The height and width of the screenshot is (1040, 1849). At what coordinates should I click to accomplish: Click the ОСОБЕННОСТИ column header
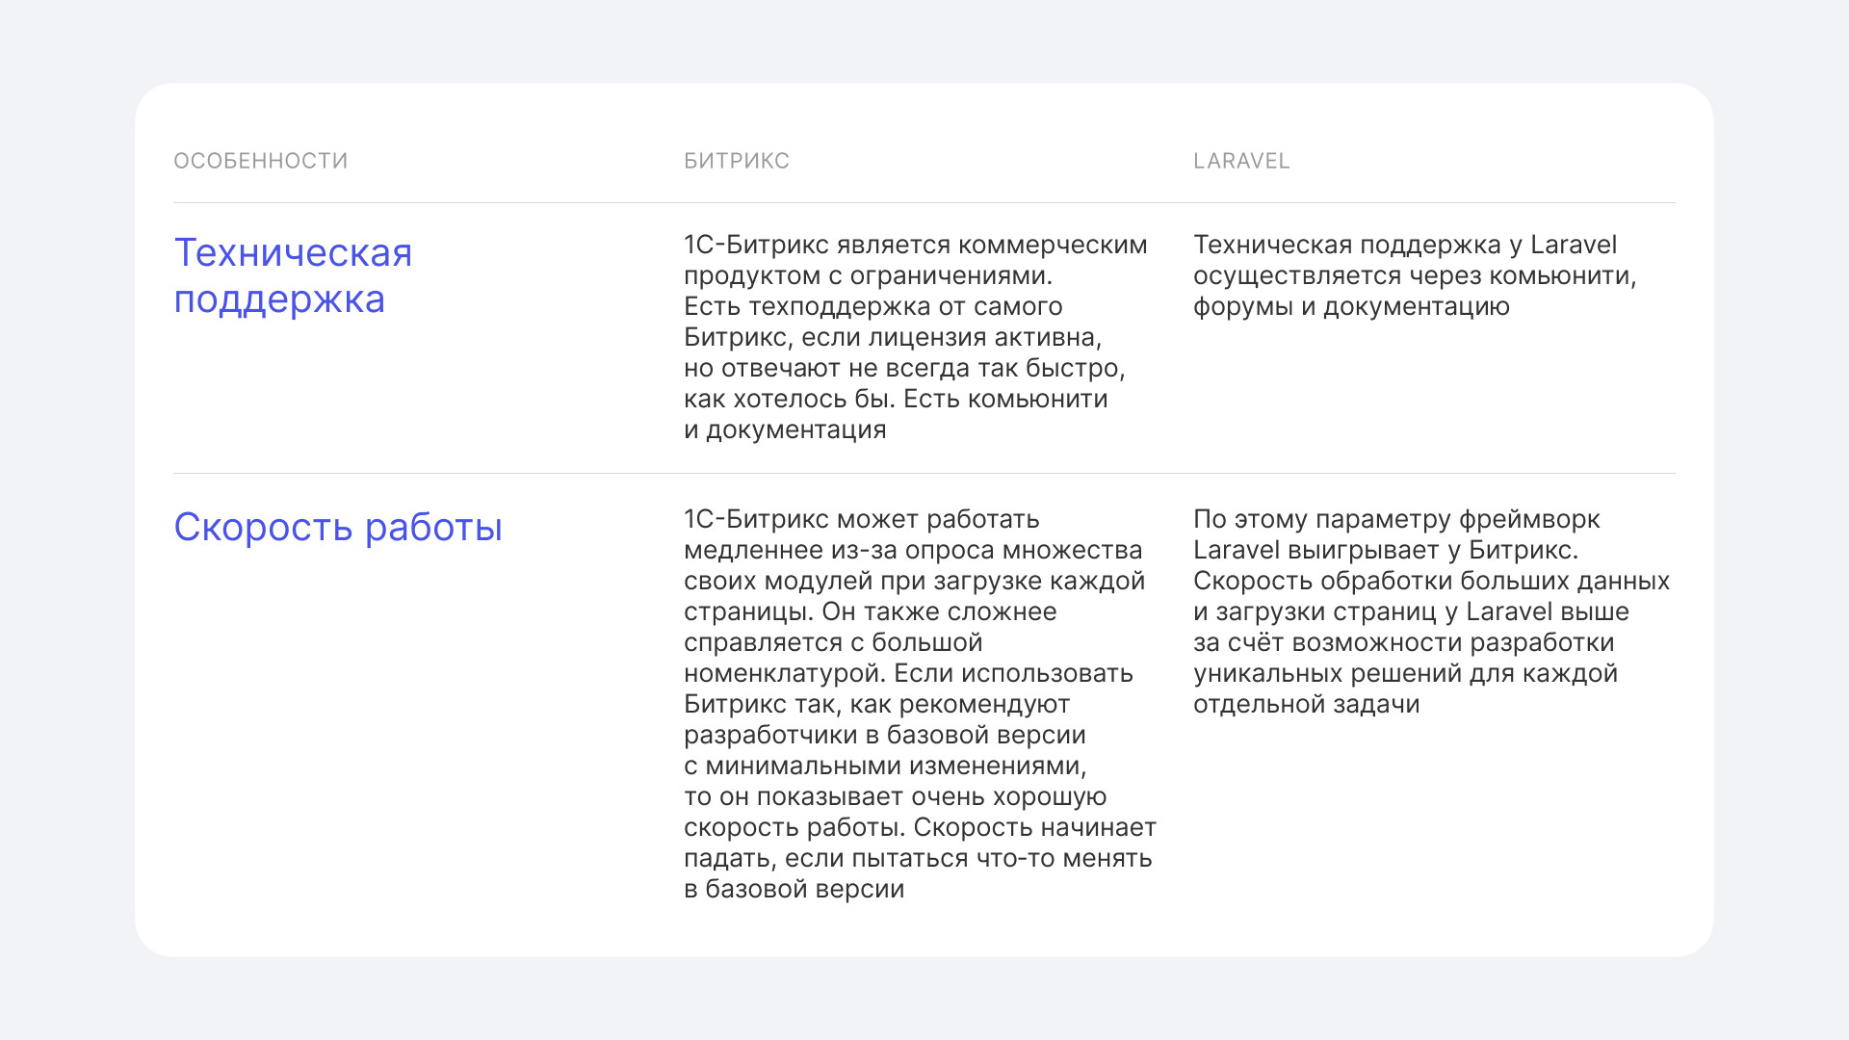[260, 161]
